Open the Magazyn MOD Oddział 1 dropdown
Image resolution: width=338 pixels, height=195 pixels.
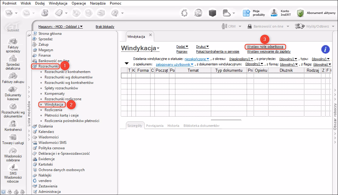[x=61, y=27]
